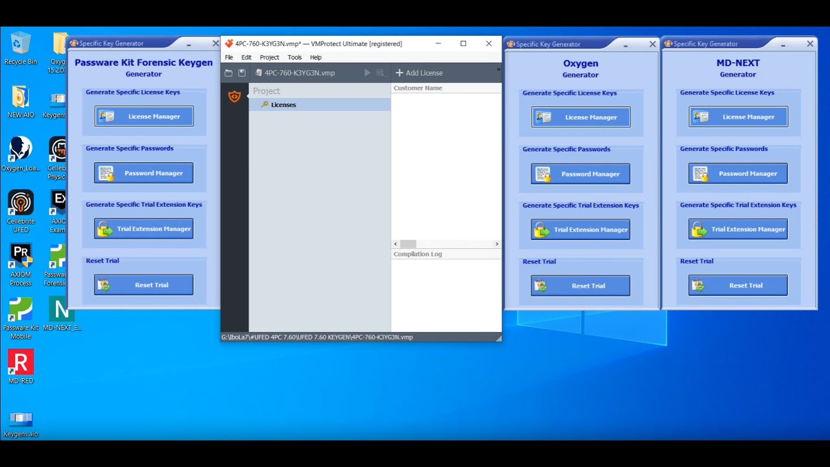Viewport: 830px width, 467px height.
Task: Click License Manager in the MD-NEXT Generator window
Action: pyautogui.click(x=739, y=117)
